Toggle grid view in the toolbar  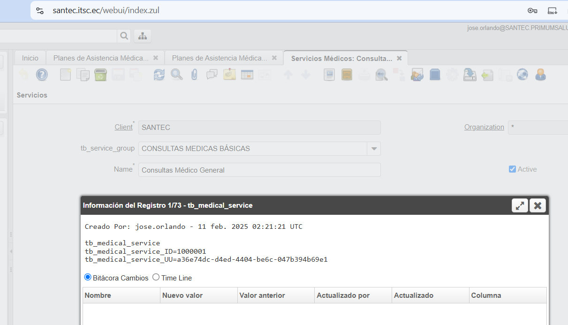pos(247,75)
